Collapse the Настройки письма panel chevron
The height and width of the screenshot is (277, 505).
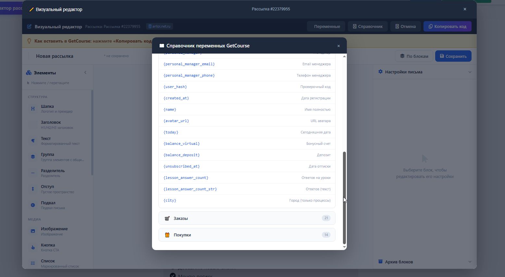(470, 72)
